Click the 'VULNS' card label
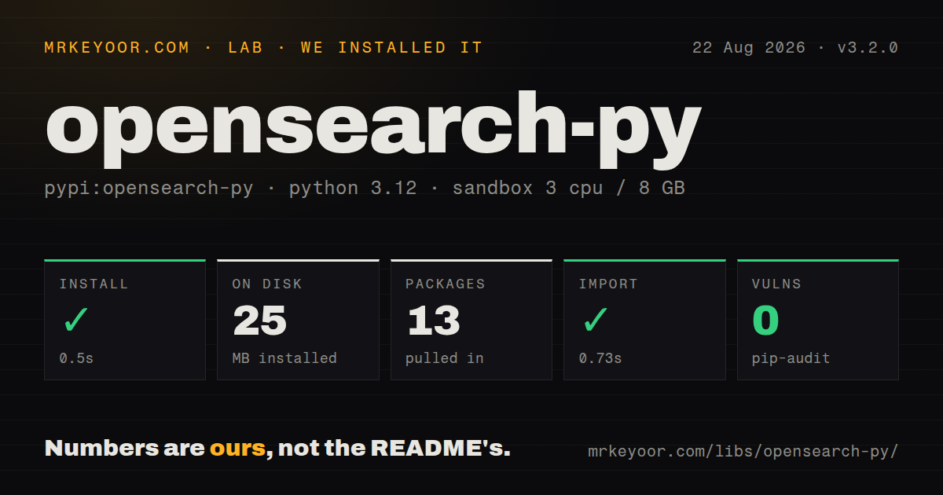 [x=776, y=284]
